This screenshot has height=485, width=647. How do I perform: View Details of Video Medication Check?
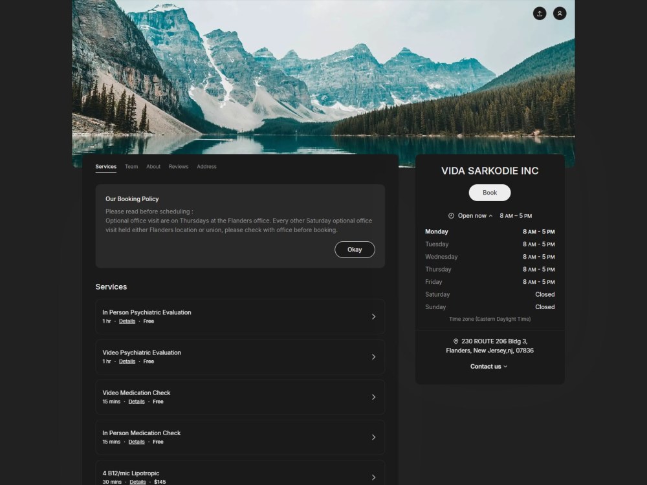tap(137, 402)
